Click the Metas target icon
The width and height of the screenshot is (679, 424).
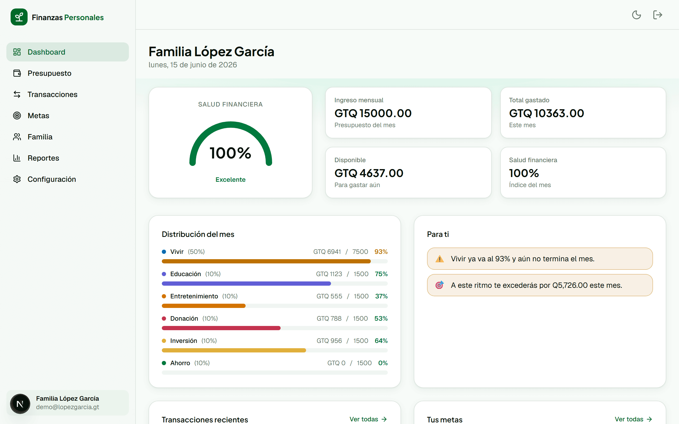tap(17, 116)
